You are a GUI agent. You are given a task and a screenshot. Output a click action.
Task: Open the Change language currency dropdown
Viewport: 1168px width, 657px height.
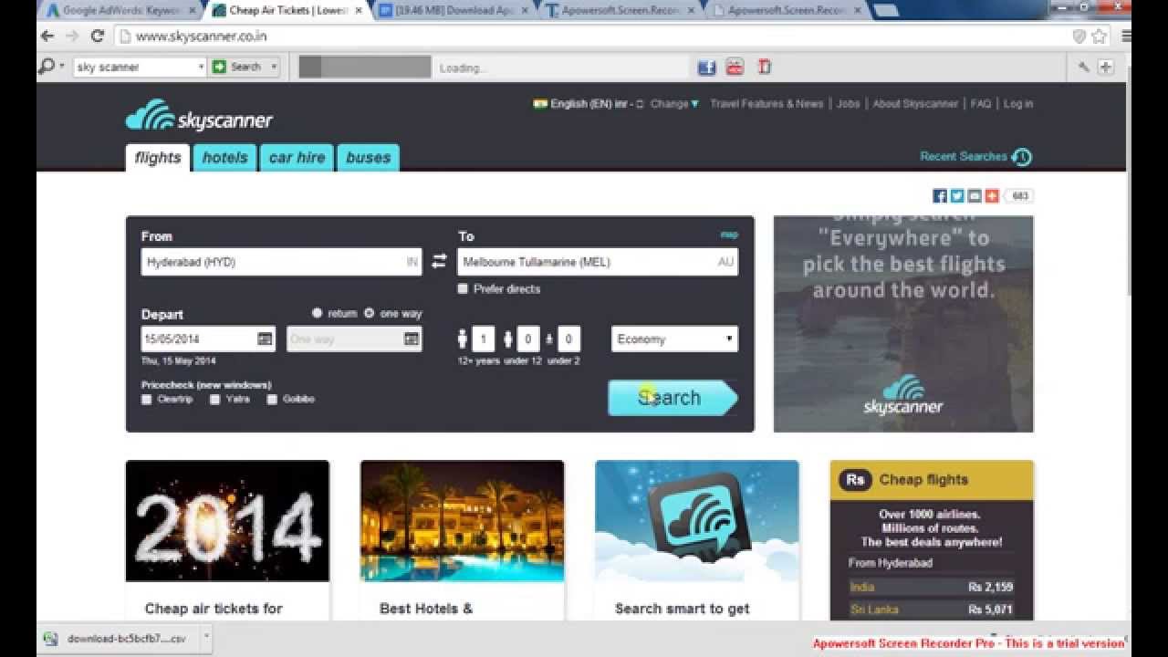click(x=674, y=104)
